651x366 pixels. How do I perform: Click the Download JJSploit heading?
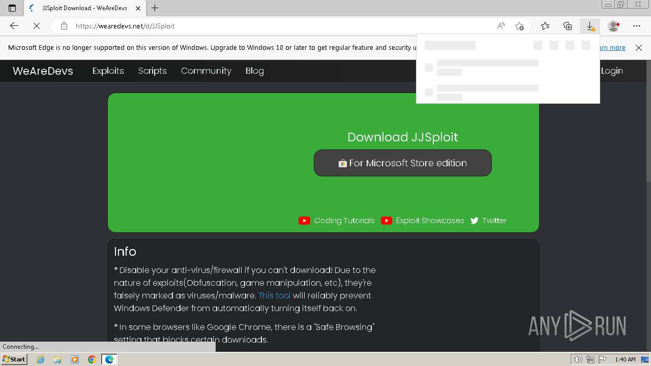[403, 137]
